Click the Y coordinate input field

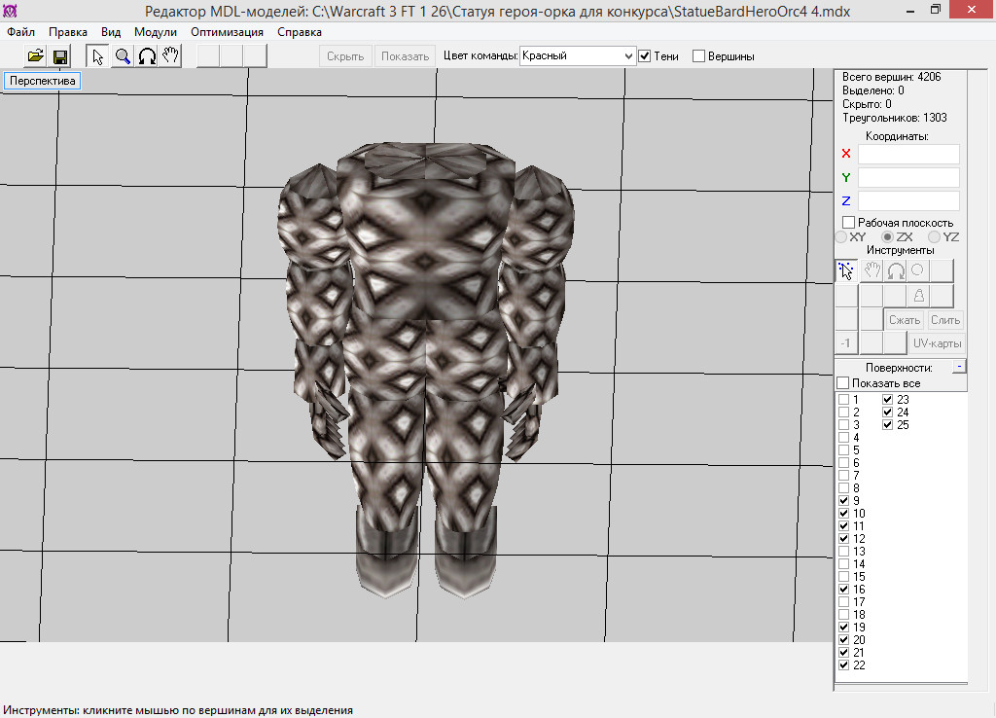[908, 177]
